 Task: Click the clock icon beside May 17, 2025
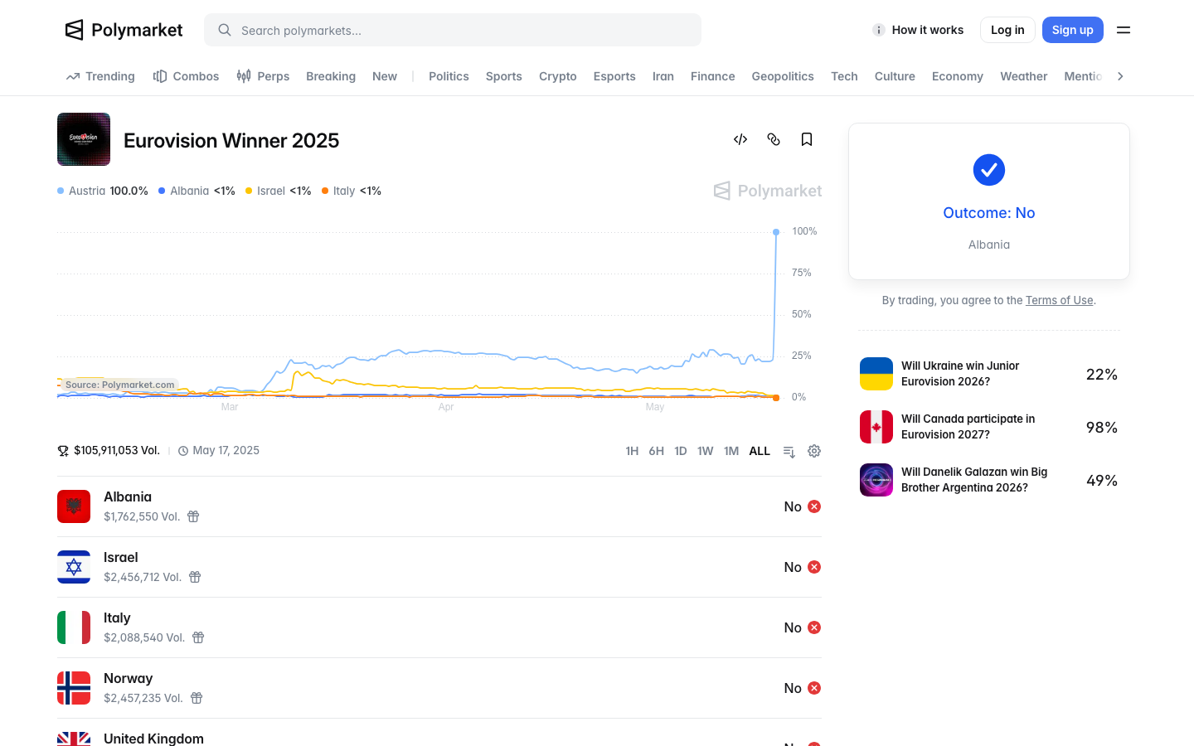pyautogui.click(x=183, y=451)
